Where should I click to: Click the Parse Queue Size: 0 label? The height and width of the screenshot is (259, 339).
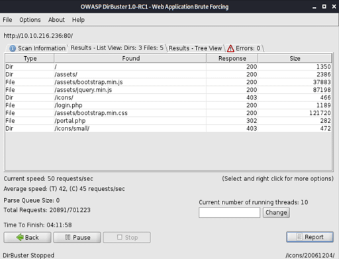[x=32, y=200]
